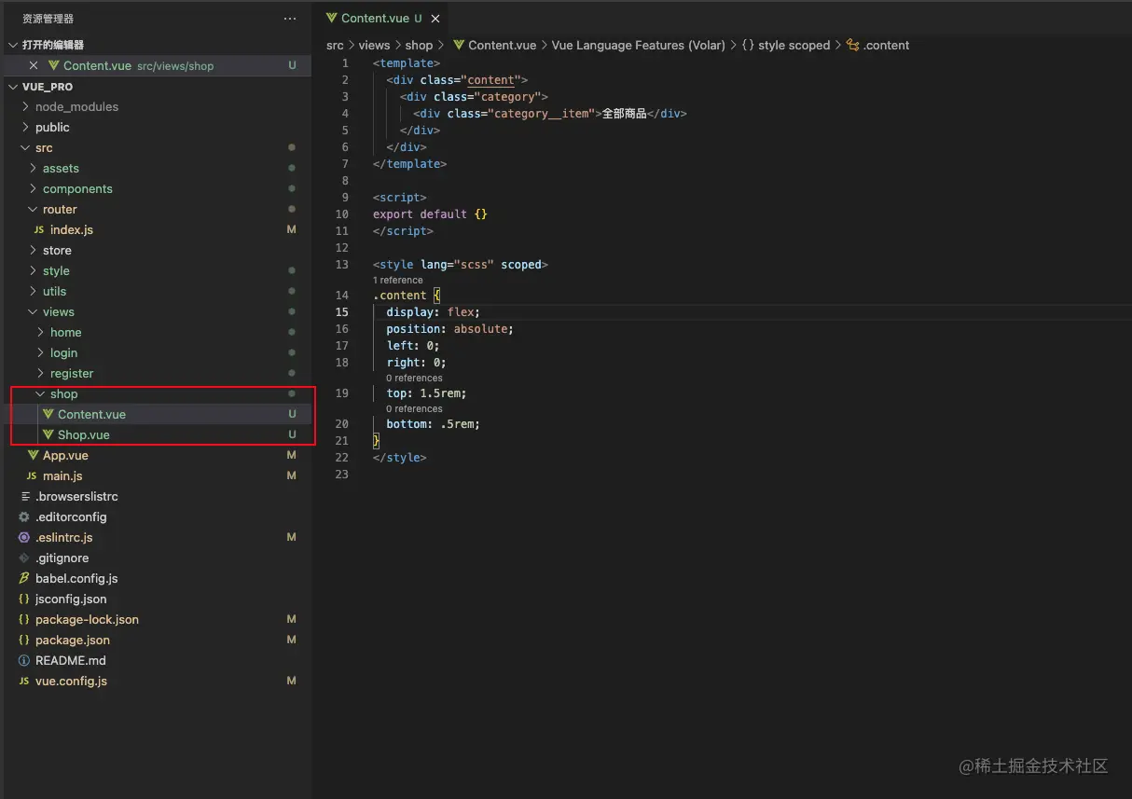
Task: Click views in the breadcrumb path
Action: tap(374, 45)
